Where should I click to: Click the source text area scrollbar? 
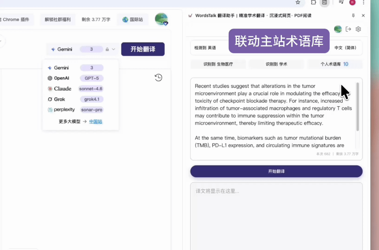tap(357, 107)
